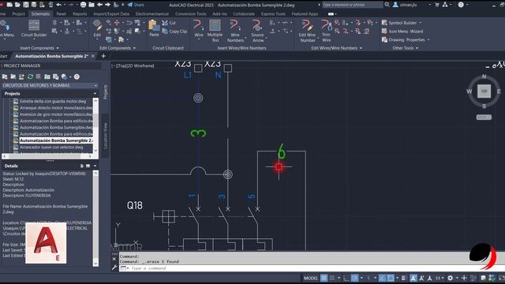
Task: Open the Symbol Builder dropdown arrow
Action: [x=421, y=23]
